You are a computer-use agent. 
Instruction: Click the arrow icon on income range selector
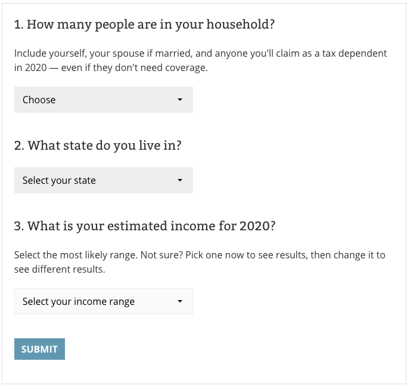[x=180, y=301]
